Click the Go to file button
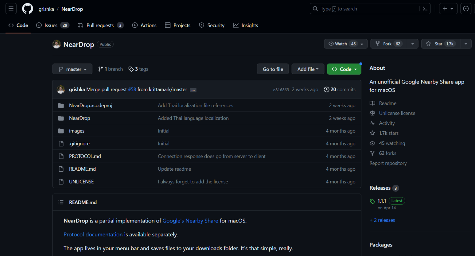The width and height of the screenshot is (475, 256). 273,69
